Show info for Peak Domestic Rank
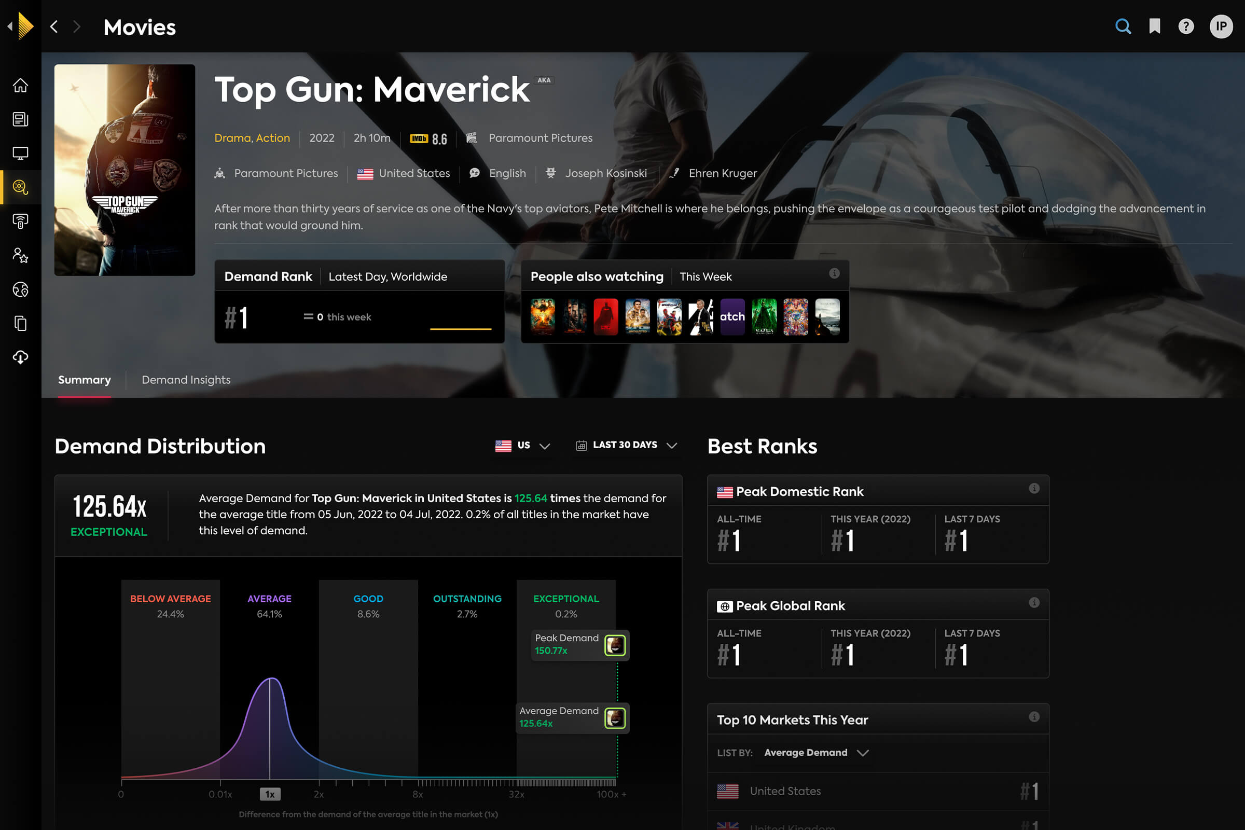This screenshot has height=830, width=1245. [x=1034, y=488]
